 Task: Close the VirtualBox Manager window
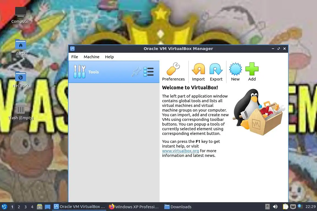(285, 49)
